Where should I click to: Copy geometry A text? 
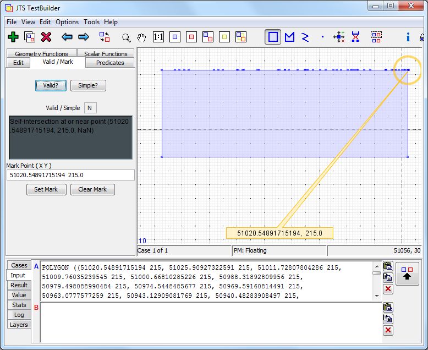tap(388, 277)
